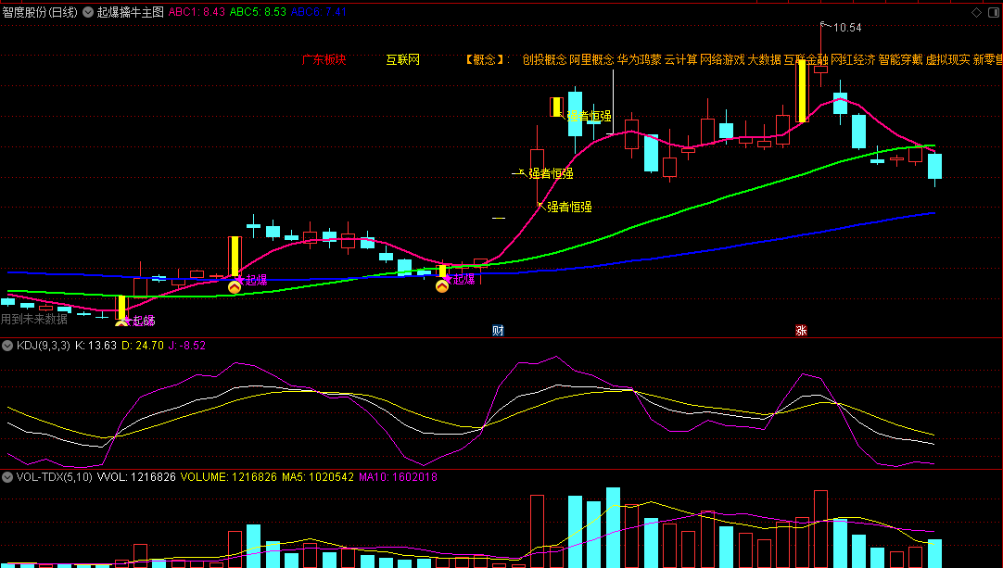The width and height of the screenshot is (1003, 568).
Task: Open the 网络游戏 concept tag
Action: coord(722,59)
